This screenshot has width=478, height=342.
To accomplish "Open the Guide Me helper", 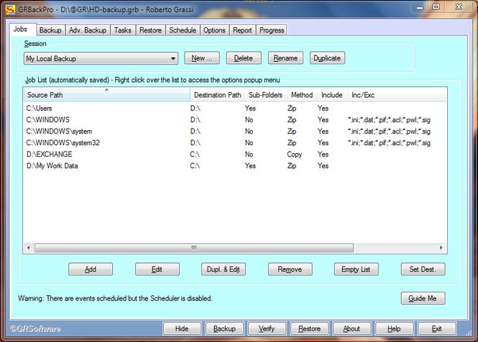I will pyautogui.click(x=423, y=298).
